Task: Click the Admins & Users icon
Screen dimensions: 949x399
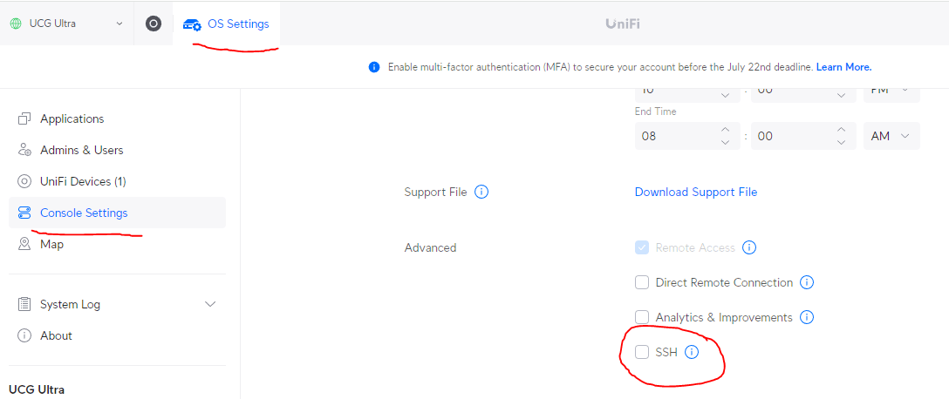Action: (24, 150)
